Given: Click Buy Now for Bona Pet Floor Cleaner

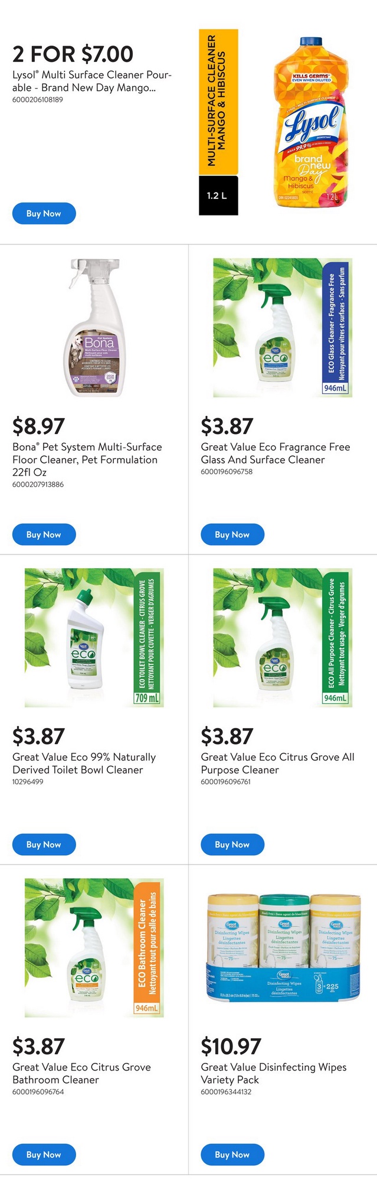Looking at the screenshot, I should click(x=44, y=534).
